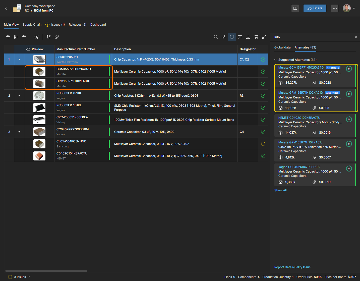
Task: Click the GCM155R71H102KA37D part thumbnail
Action: pos(39,72)
